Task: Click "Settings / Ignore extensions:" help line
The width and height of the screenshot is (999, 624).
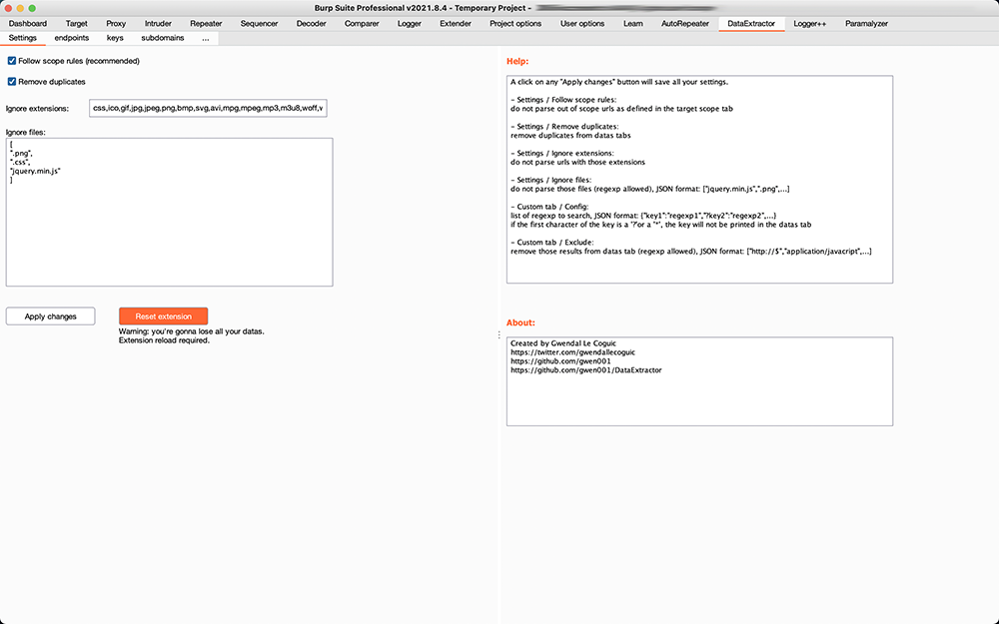Action: (x=561, y=154)
